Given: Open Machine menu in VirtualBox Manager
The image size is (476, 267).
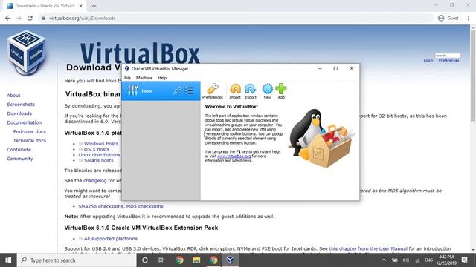Looking at the screenshot, I should pyautogui.click(x=144, y=78).
